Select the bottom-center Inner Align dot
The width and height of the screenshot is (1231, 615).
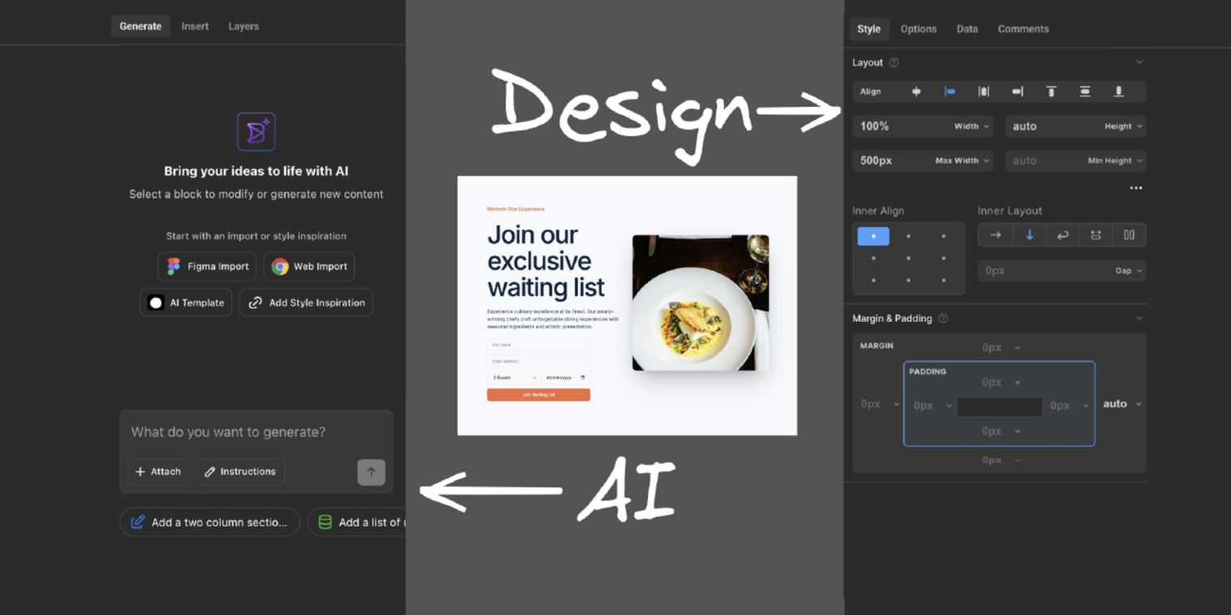tap(909, 280)
